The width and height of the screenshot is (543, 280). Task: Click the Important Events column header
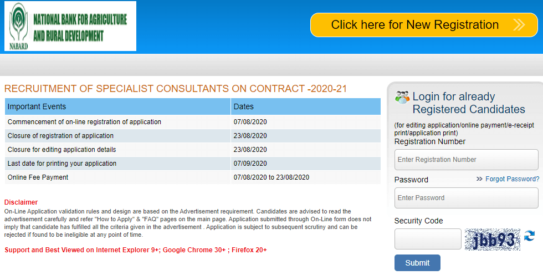(x=117, y=106)
